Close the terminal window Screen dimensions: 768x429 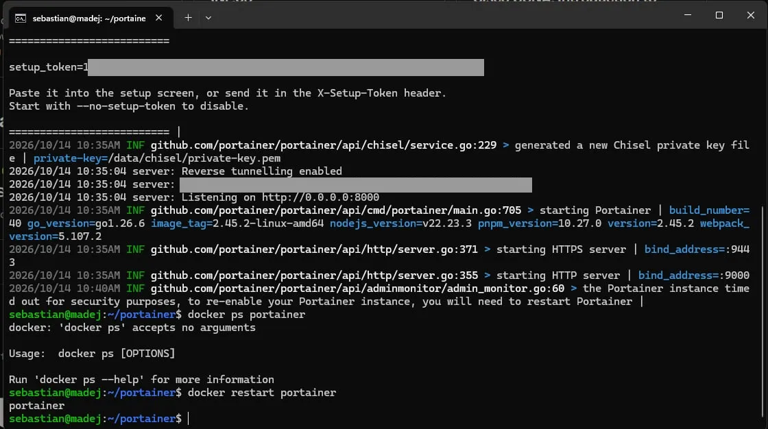pyautogui.click(x=750, y=15)
